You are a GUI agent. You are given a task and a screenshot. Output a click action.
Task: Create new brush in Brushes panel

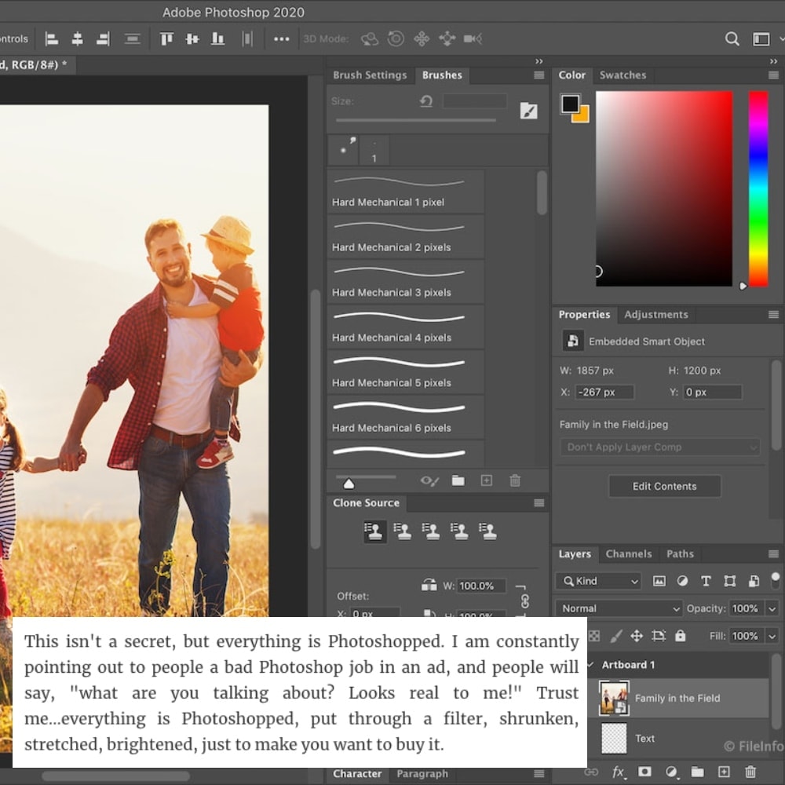[x=487, y=480]
